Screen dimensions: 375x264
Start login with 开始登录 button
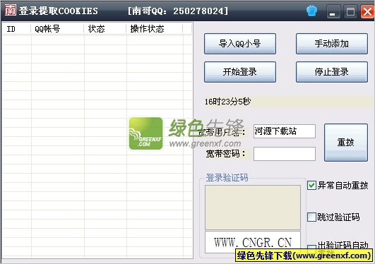click(240, 72)
